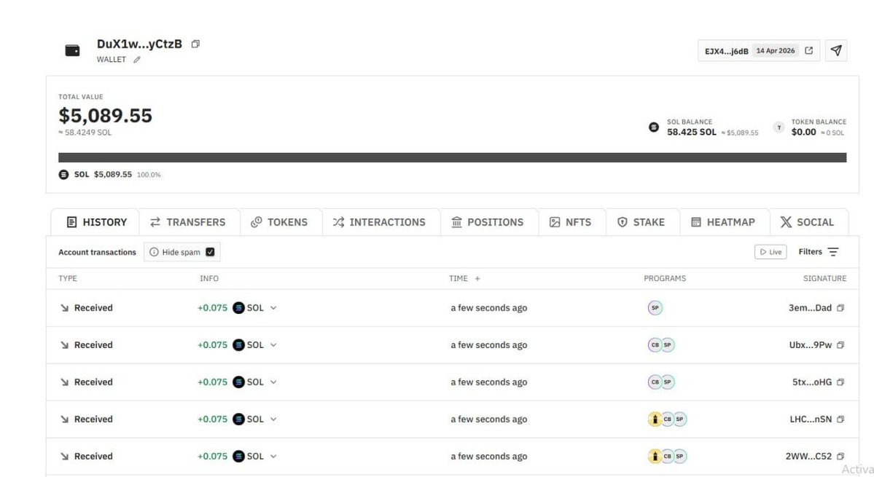874x477 pixels.
Task: Click the 58.425 SOL balance value
Action: (692, 133)
